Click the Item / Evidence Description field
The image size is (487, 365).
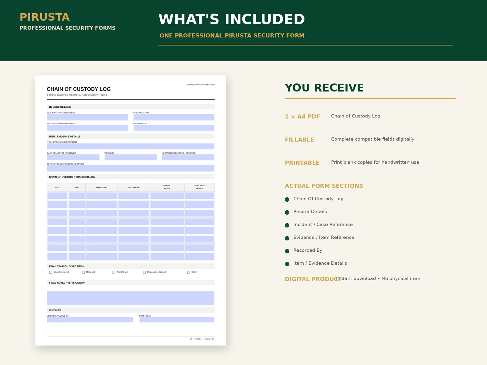(x=131, y=146)
